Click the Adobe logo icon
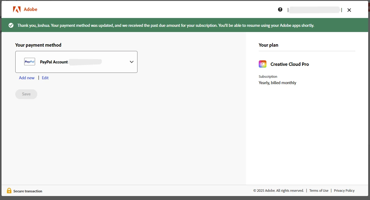 pos(17,9)
